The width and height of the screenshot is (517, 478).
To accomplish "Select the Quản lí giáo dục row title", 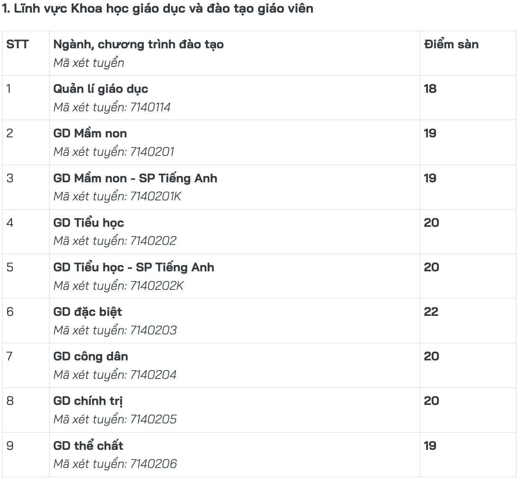I will (x=100, y=89).
